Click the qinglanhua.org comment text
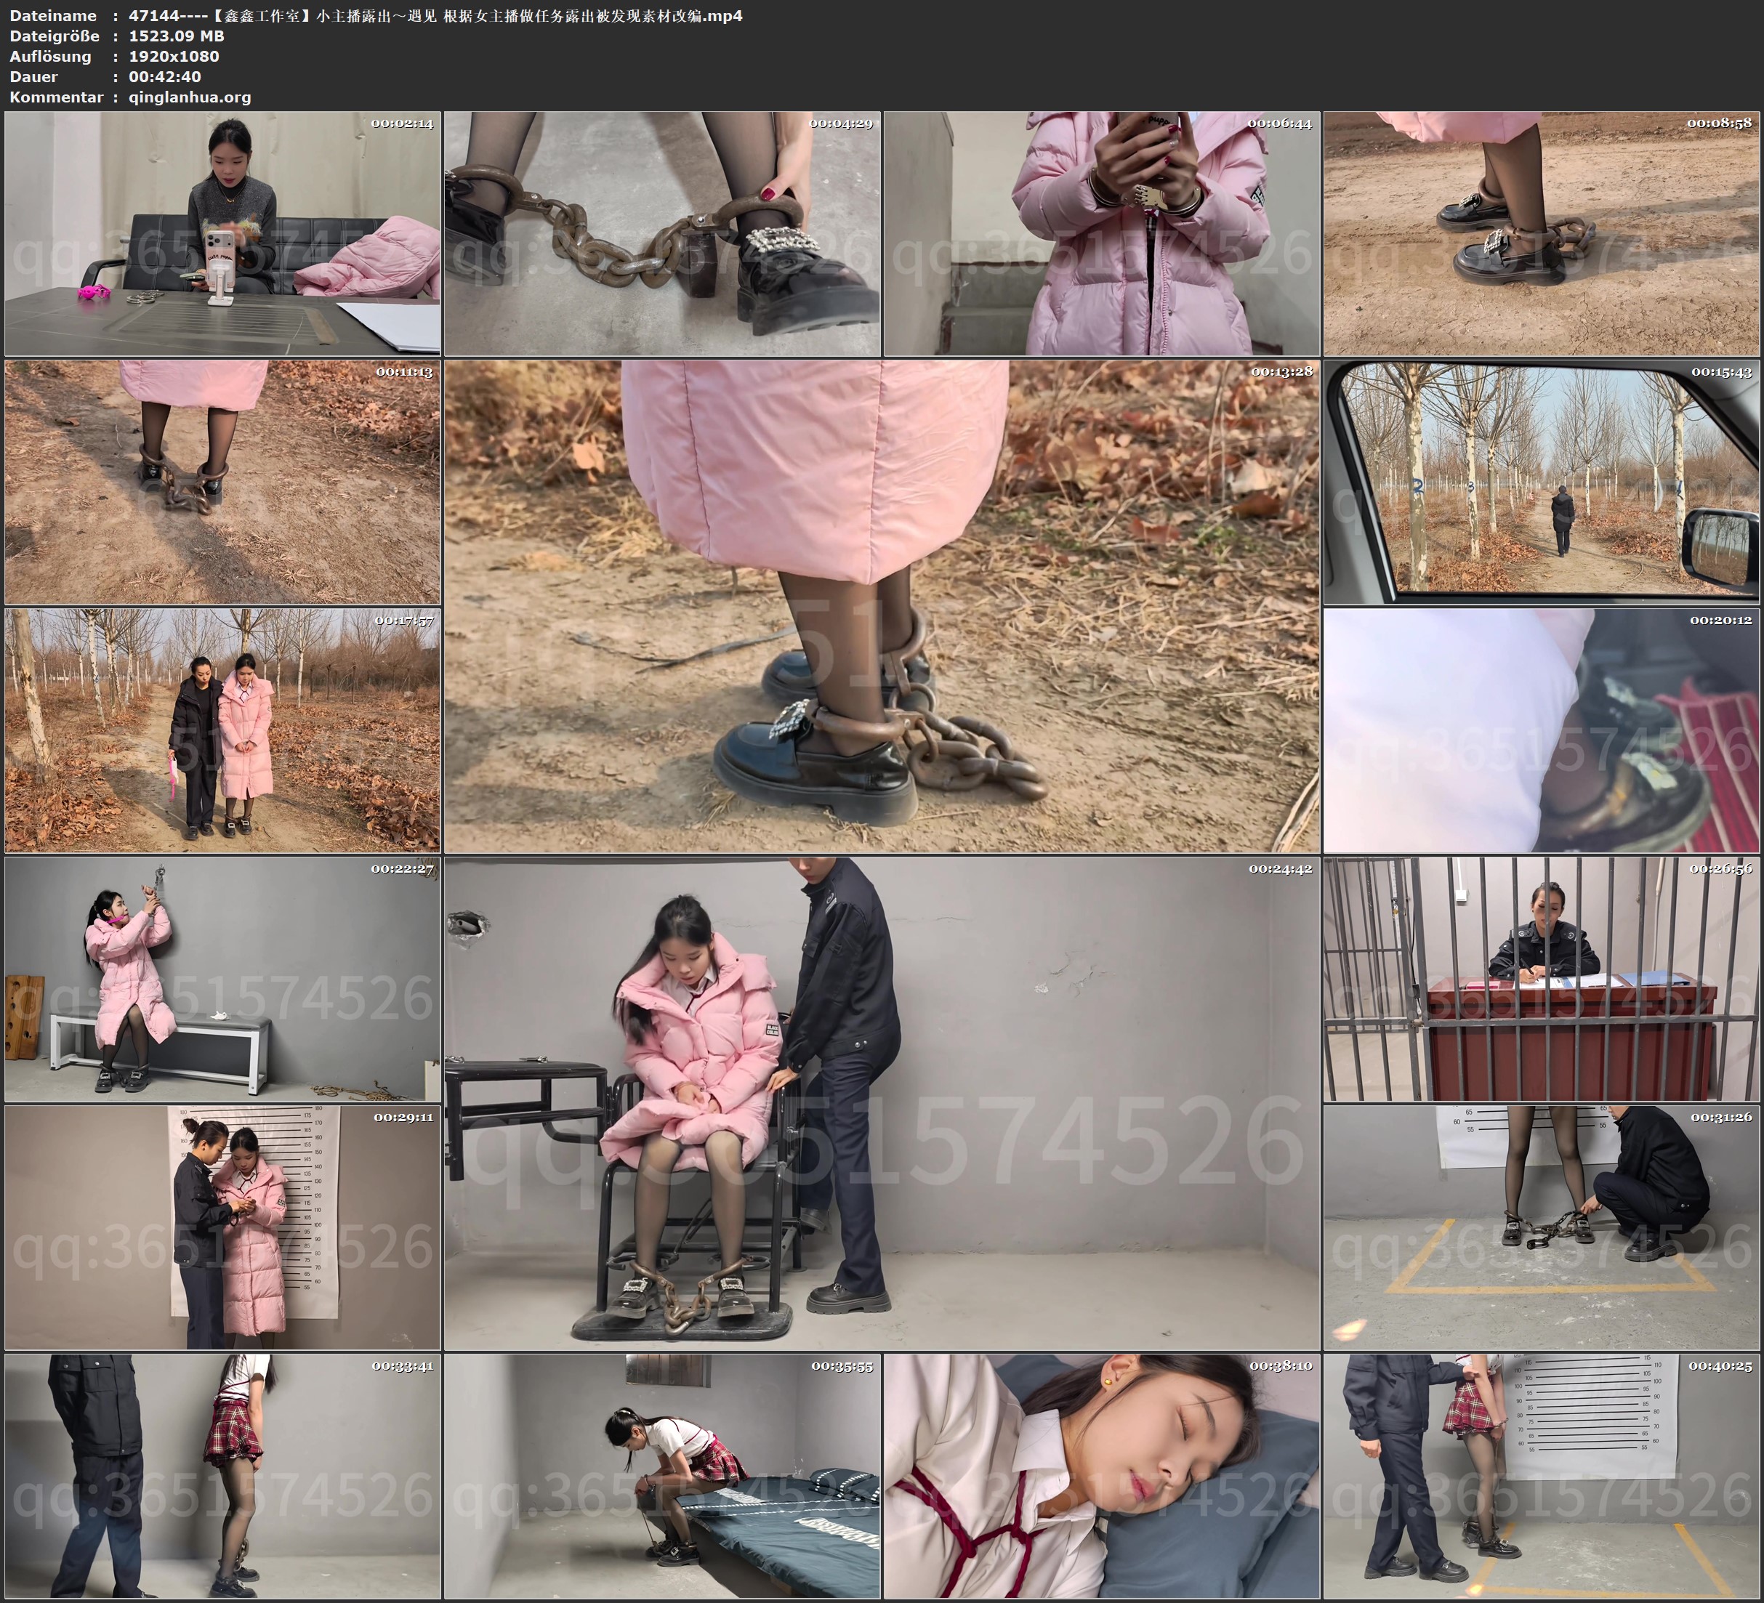Viewport: 1764px width, 1603px height. click(x=190, y=97)
